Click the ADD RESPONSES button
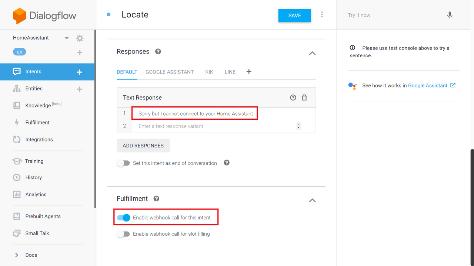Viewport: 474px width, 266px height. (143, 146)
